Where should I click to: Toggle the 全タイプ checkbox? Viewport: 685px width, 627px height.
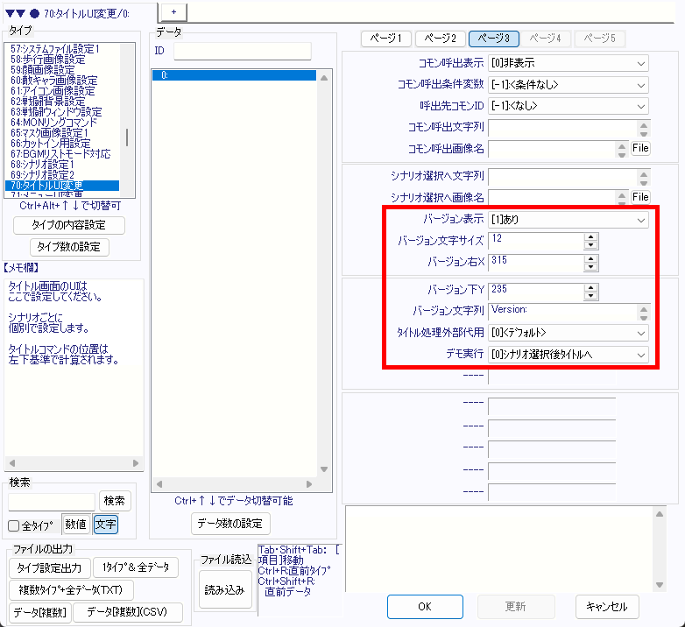point(14,525)
